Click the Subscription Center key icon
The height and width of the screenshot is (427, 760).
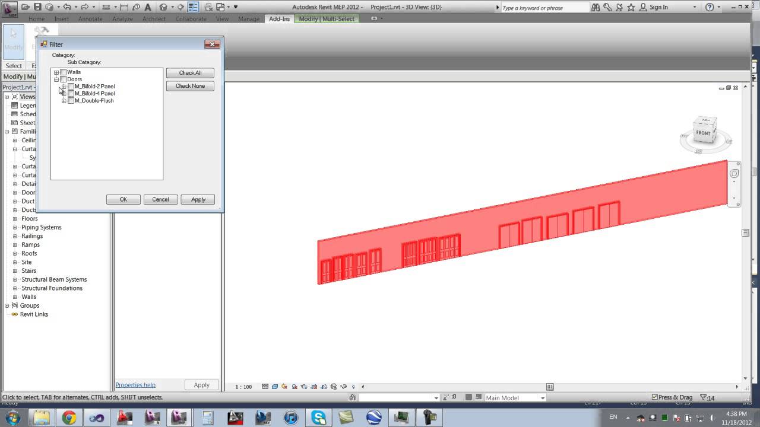pos(608,7)
